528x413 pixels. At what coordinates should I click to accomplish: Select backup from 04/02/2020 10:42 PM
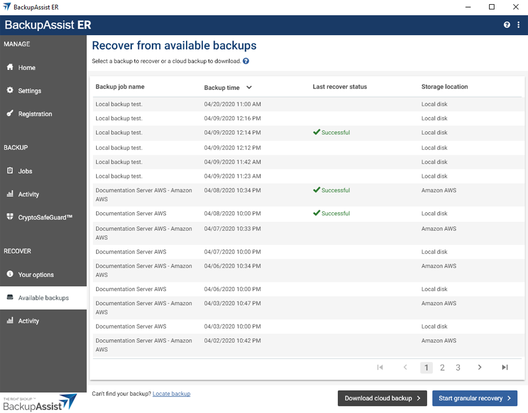tap(309, 346)
